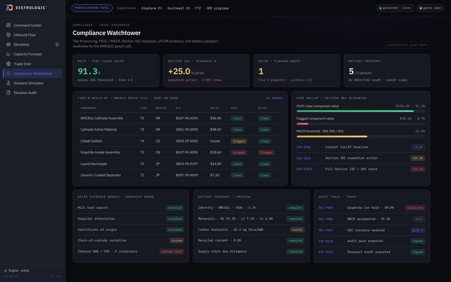Click the 14 nodes link
This screenshot has height=282, width=451.
(274, 98)
